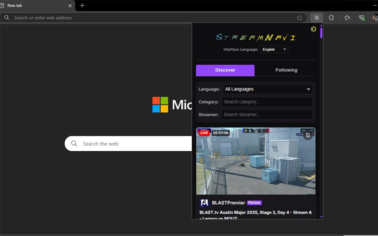This screenshot has height=236, width=378.
Task: Click the popup scrollbar up arrow
Action: [321, 25]
